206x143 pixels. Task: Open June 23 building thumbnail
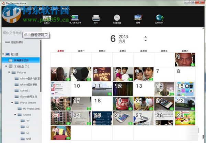(60, 118)
